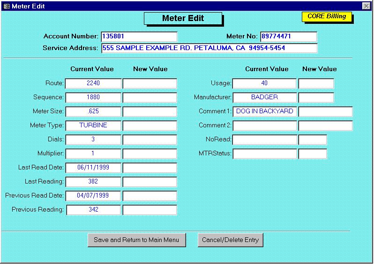This screenshot has width=374, height=264.
Task: Focus the Comment 1 New Value field
Action: 325,112
